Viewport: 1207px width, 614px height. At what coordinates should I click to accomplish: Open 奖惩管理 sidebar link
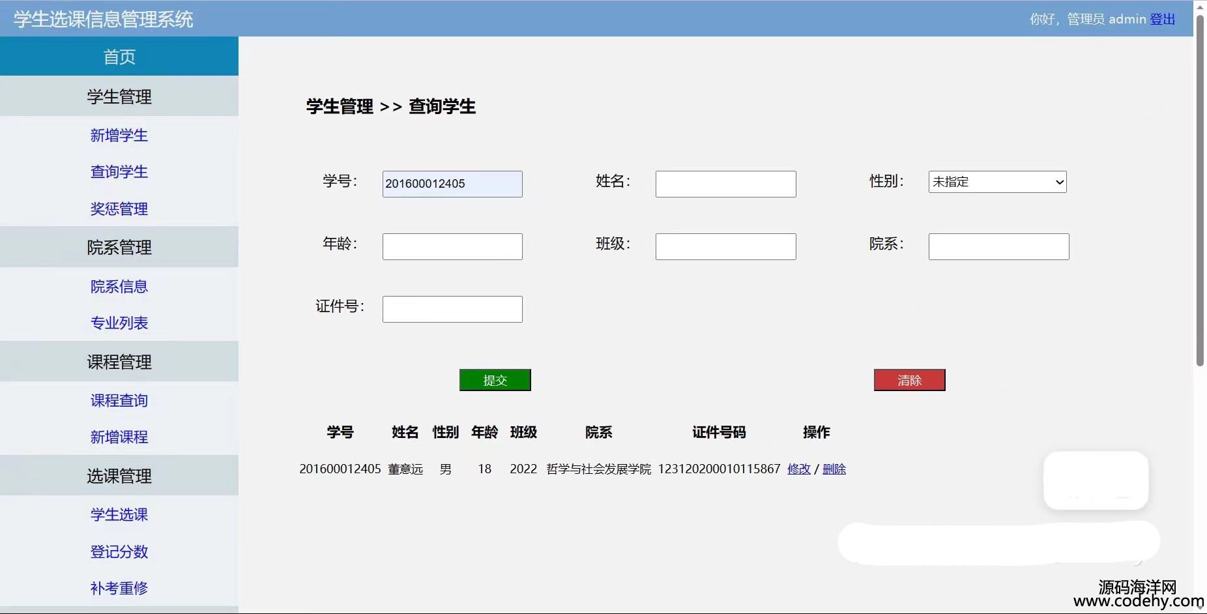click(119, 209)
